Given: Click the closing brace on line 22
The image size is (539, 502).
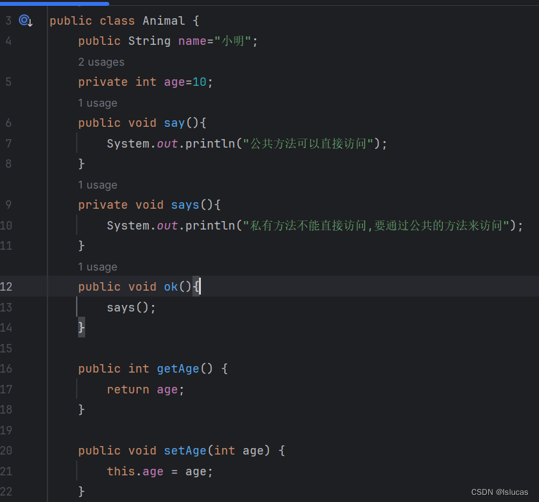Looking at the screenshot, I should [x=81, y=492].
